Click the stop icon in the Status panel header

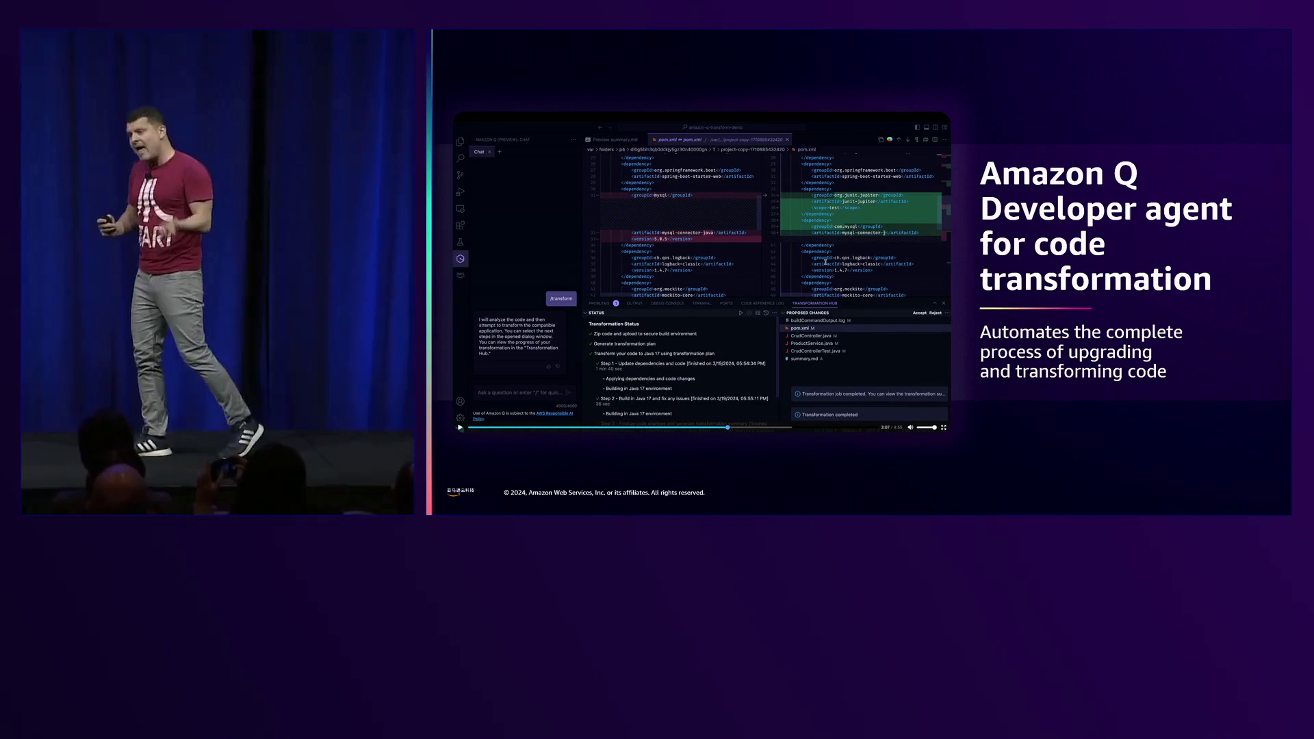click(x=749, y=313)
